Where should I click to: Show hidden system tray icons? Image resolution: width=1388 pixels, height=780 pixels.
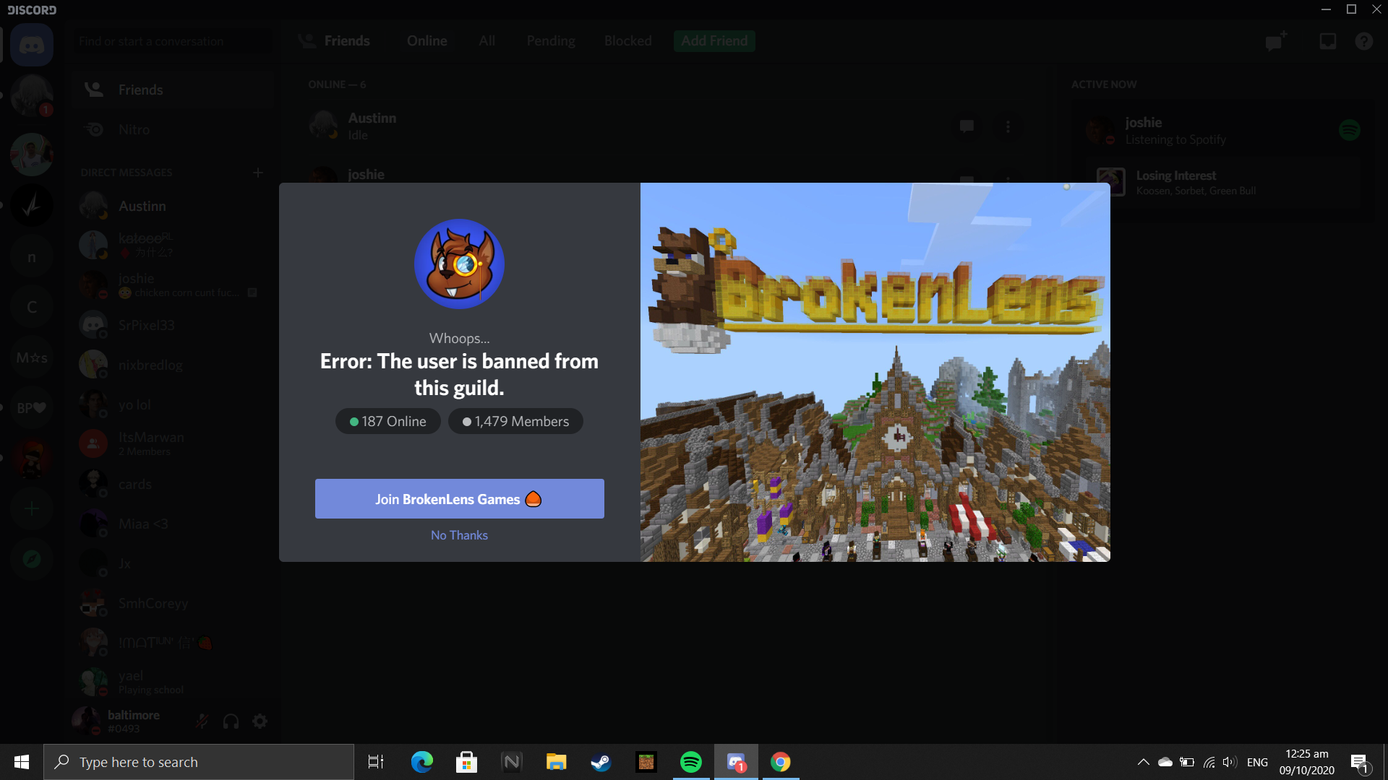click(1143, 762)
